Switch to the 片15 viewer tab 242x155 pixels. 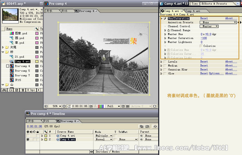(64, 11)
